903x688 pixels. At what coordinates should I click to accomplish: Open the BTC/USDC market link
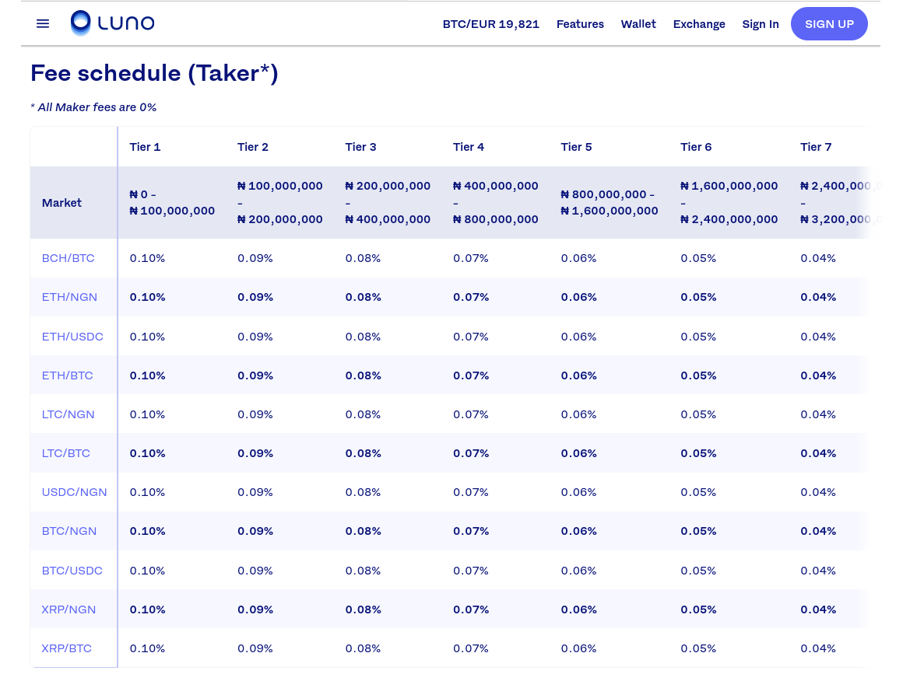pos(72,571)
